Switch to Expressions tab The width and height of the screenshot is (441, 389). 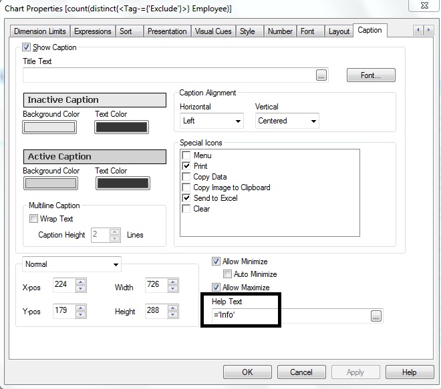pyautogui.click(x=92, y=31)
